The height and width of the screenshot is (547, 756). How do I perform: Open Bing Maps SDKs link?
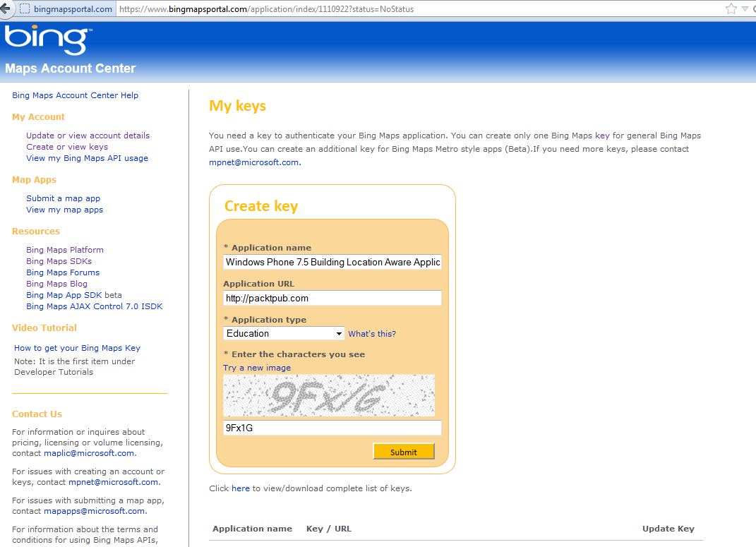tap(59, 261)
